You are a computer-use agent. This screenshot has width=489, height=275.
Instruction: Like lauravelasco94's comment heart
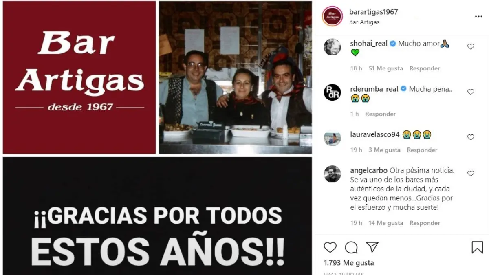point(471,137)
